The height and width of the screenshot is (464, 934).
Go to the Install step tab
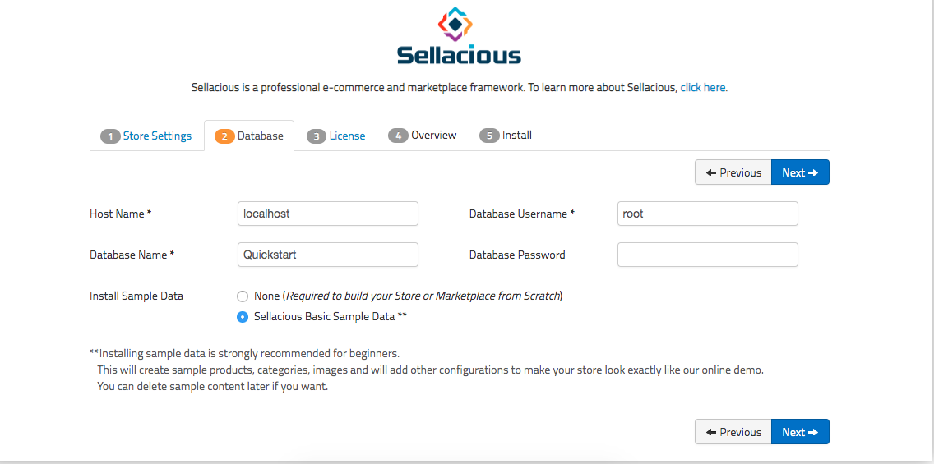point(517,135)
